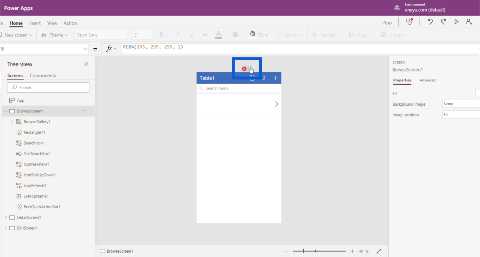Click the sort icon in app header

pyautogui.click(x=264, y=78)
